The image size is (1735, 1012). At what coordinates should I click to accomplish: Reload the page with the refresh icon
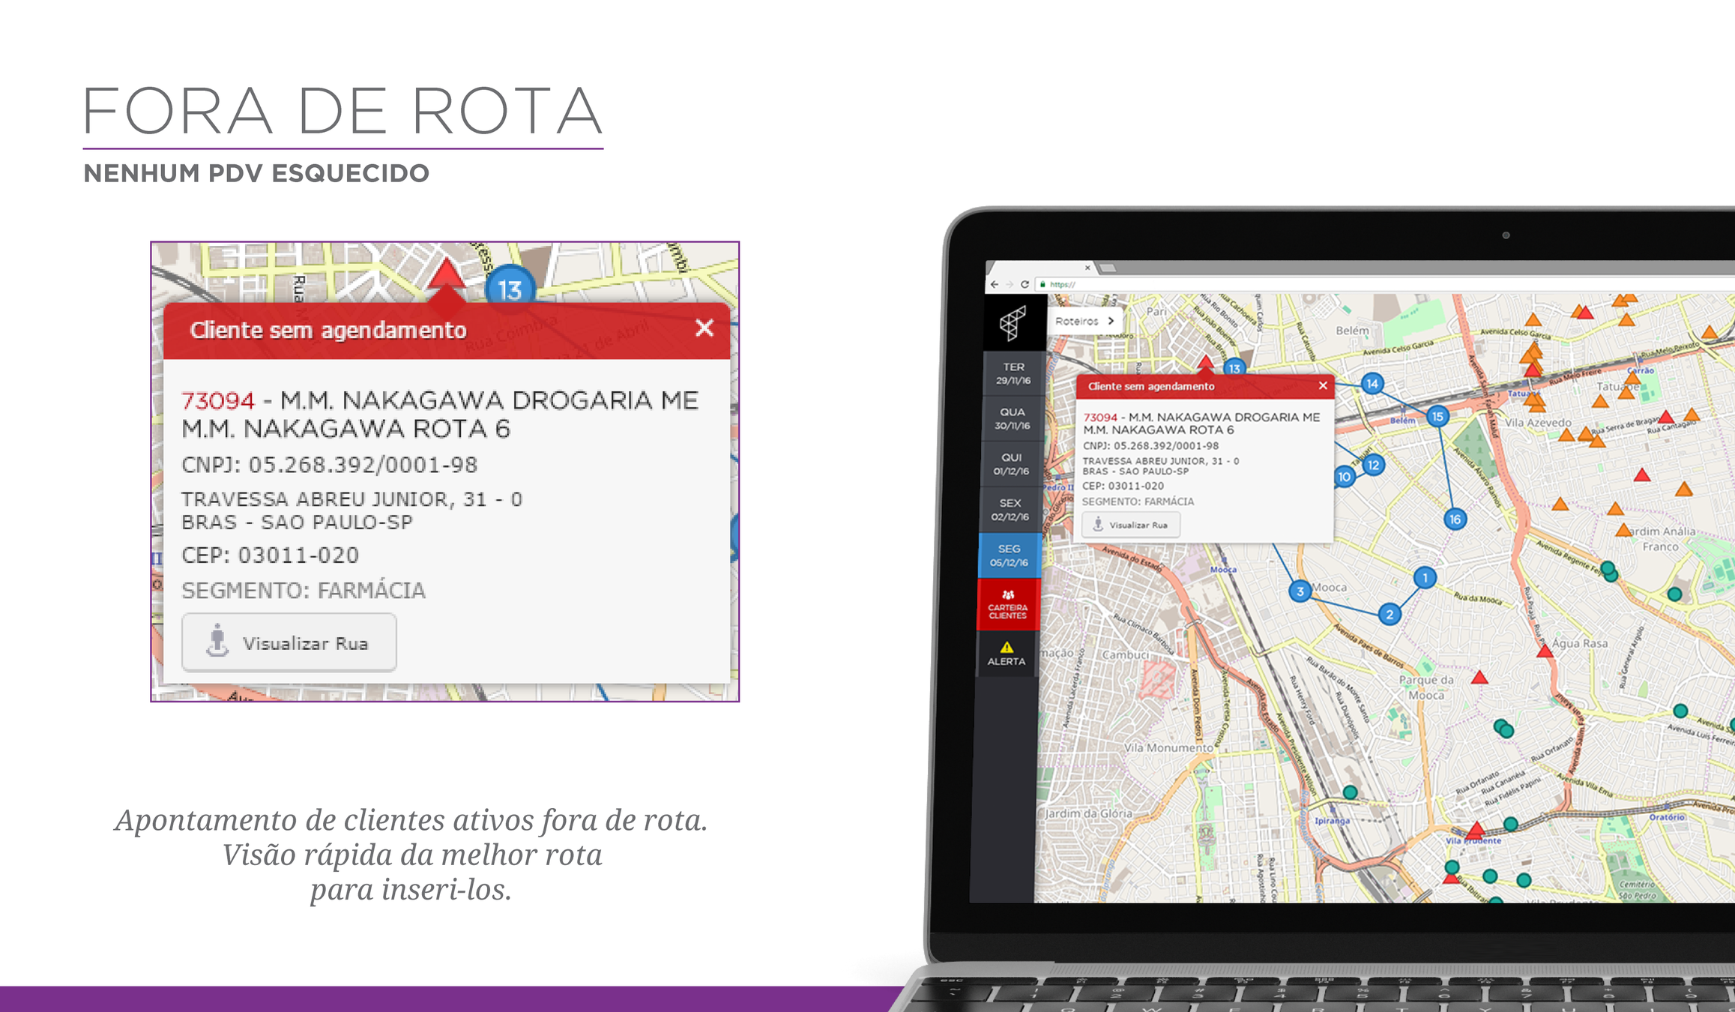pos(1025,285)
